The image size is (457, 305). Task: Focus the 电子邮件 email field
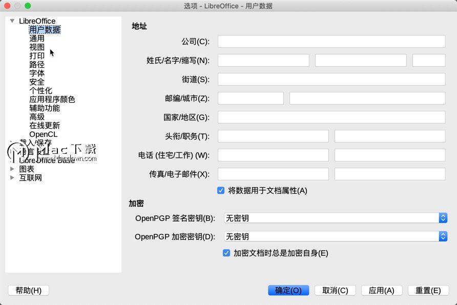(x=390, y=174)
